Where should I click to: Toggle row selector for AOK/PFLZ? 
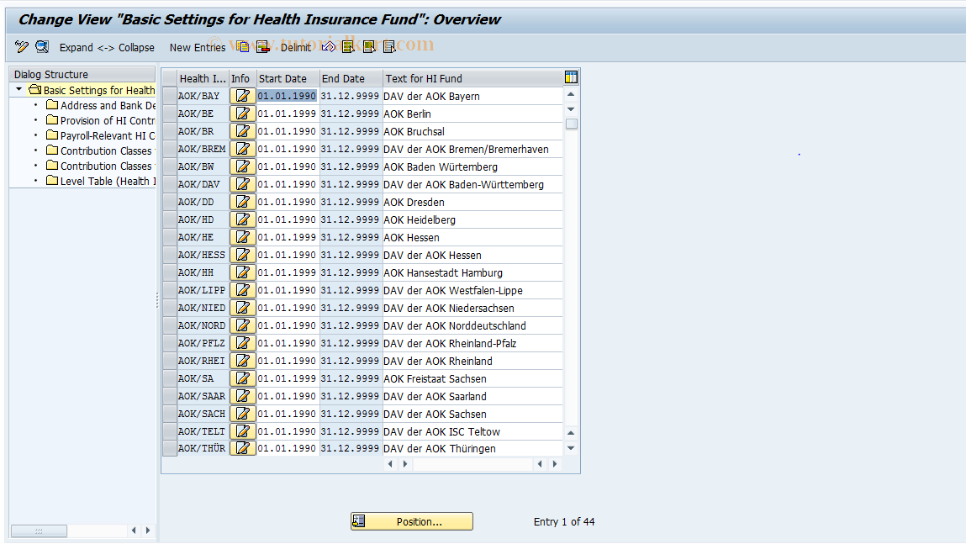(x=170, y=343)
